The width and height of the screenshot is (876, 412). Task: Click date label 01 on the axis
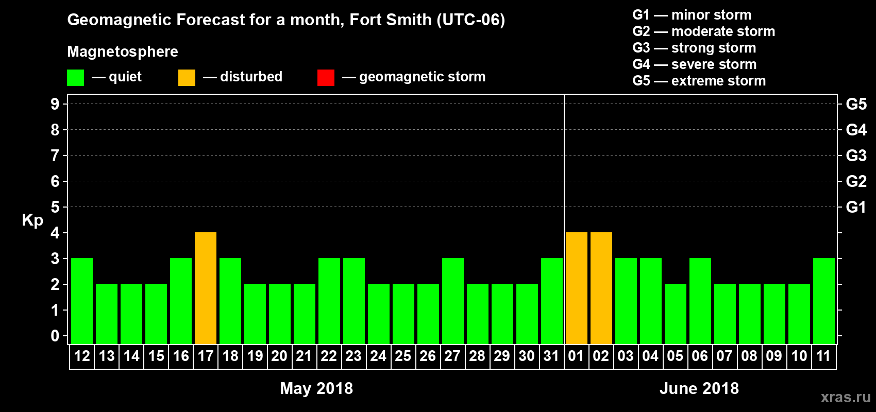(576, 356)
